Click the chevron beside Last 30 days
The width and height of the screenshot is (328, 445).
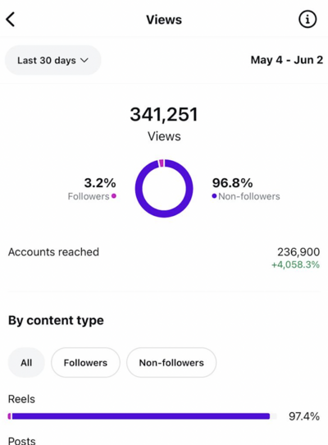(84, 61)
